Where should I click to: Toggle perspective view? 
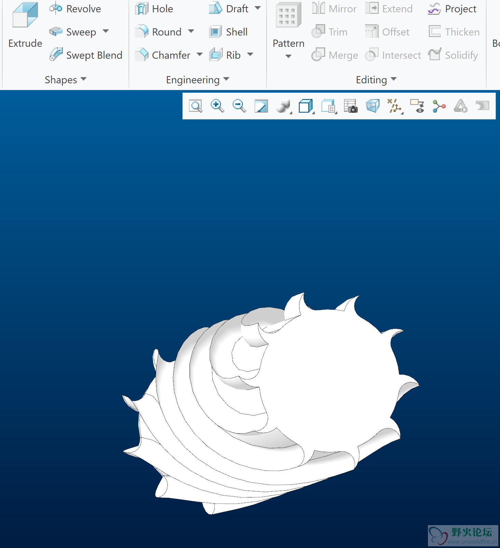point(373,106)
